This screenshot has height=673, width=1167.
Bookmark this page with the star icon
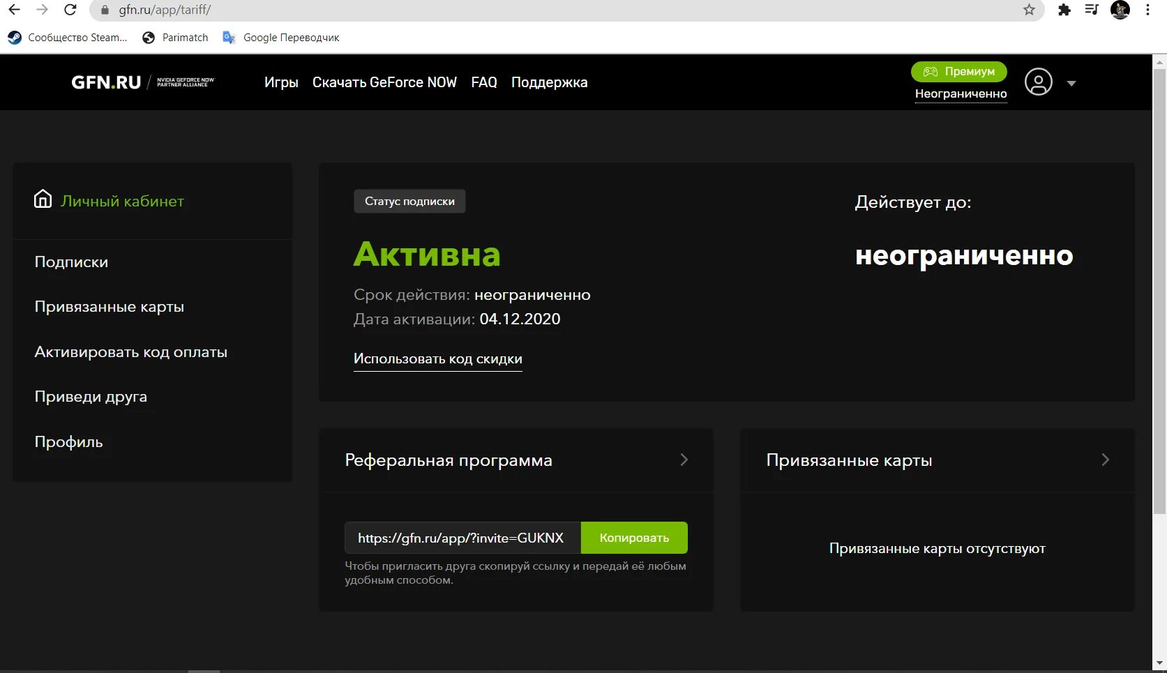tap(1029, 10)
